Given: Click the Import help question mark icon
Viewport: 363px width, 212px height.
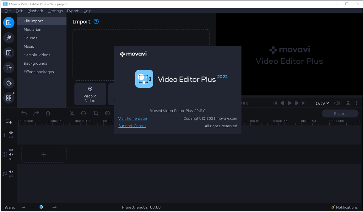Looking at the screenshot, I should coord(96,22).
